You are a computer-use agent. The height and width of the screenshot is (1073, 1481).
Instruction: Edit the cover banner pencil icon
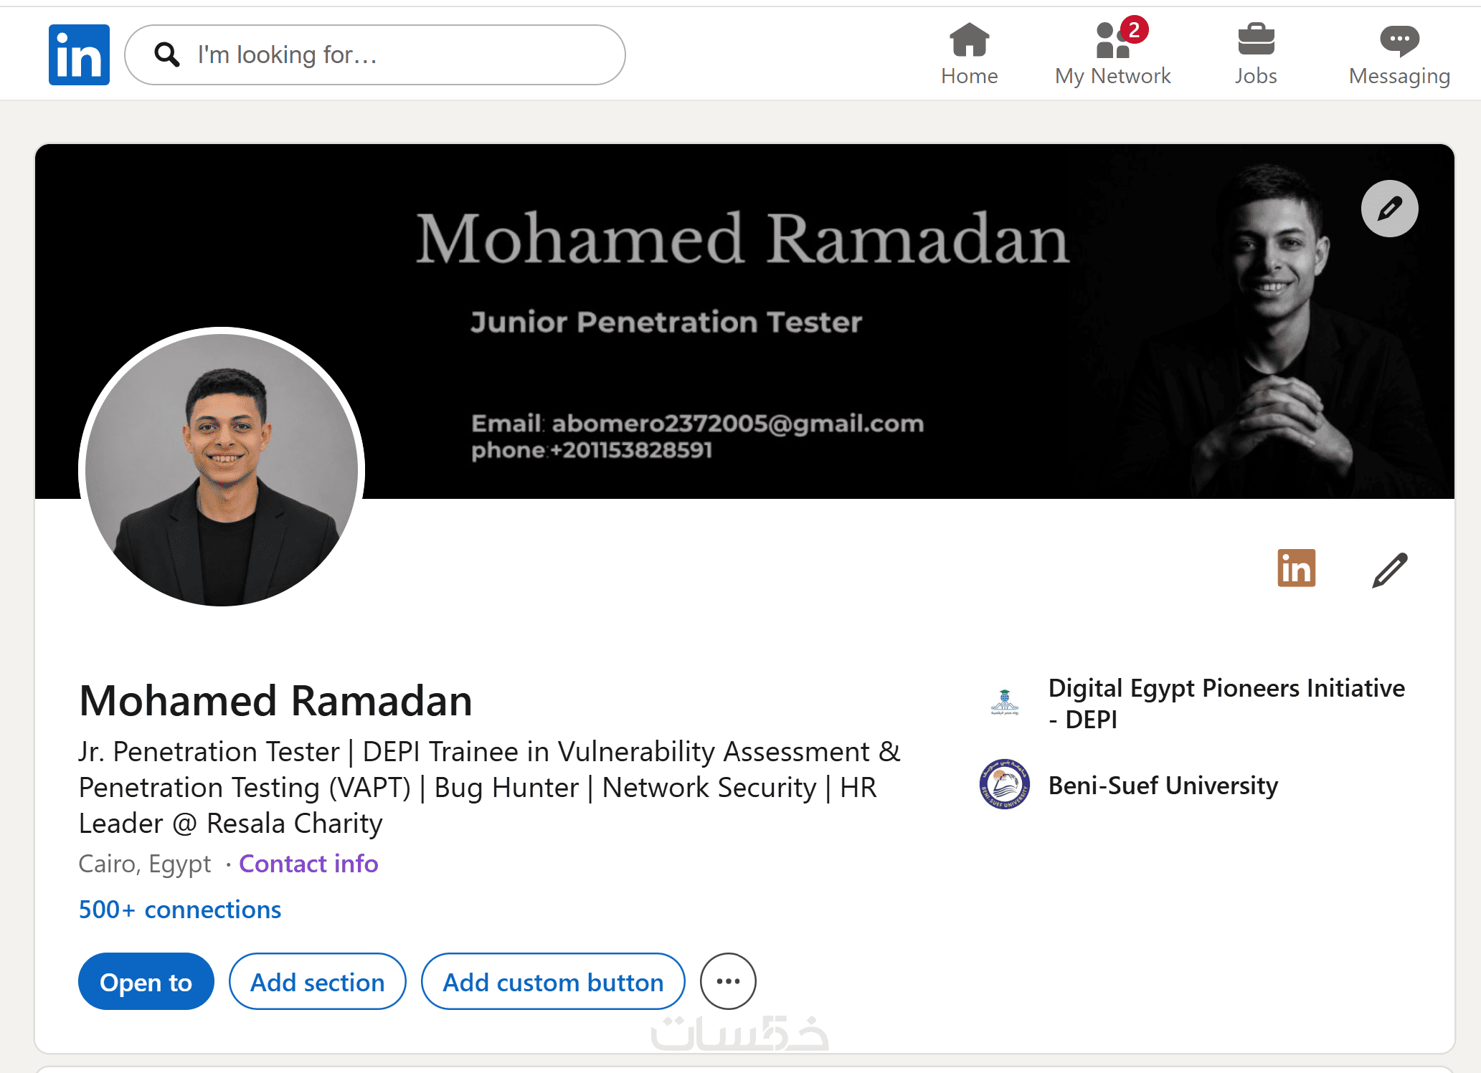[x=1389, y=209]
